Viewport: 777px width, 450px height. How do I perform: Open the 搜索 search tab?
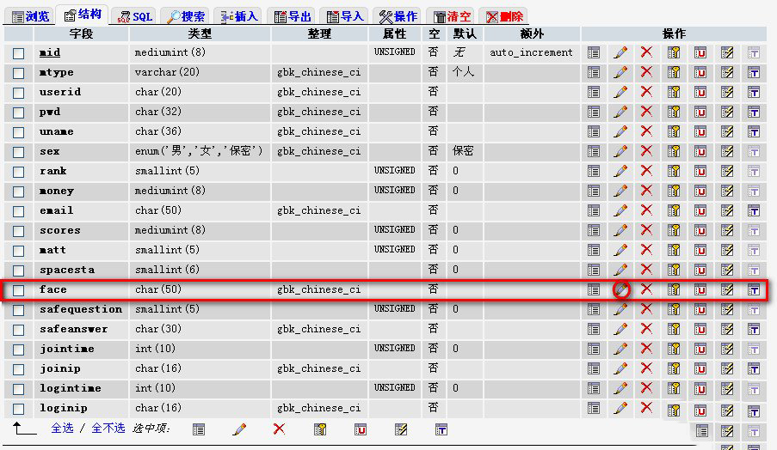(x=186, y=16)
